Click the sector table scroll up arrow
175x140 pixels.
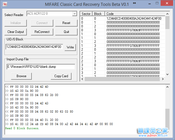[167, 14]
